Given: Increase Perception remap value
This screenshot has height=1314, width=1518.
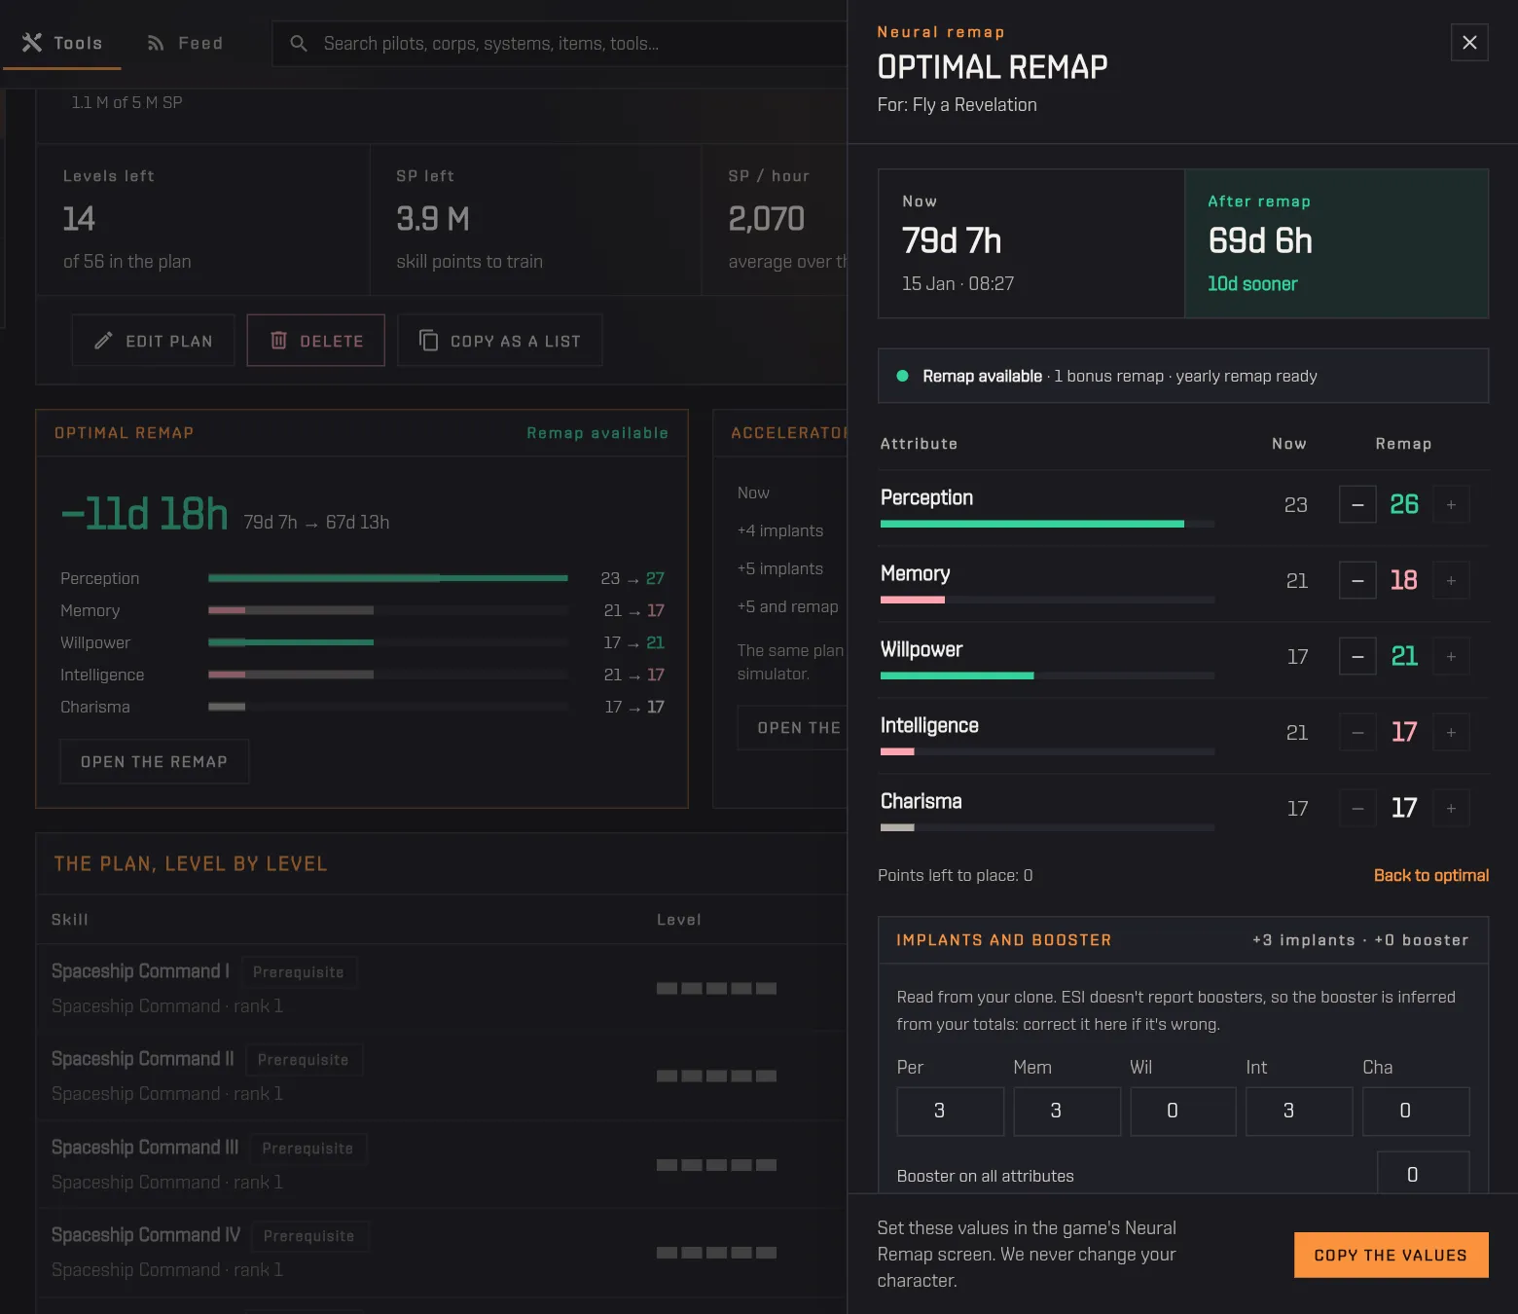Looking at the screenshot, I should coord(1451,504).
